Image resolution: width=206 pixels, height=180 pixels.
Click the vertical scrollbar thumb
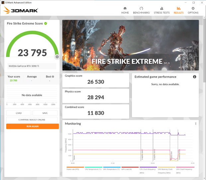pos(204,50)
